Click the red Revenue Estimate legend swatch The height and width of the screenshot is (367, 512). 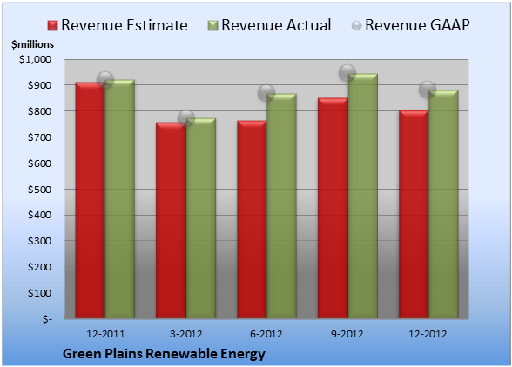[52, 26]
